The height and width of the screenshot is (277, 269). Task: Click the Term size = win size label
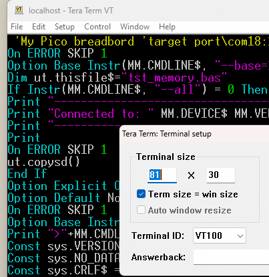tap(193, 194)
